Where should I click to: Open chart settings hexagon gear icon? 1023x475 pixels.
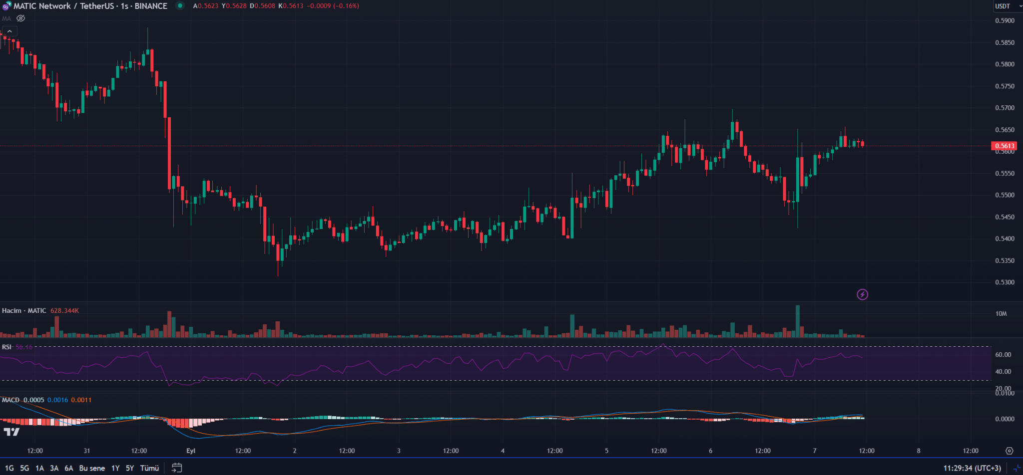point(1009,451)
